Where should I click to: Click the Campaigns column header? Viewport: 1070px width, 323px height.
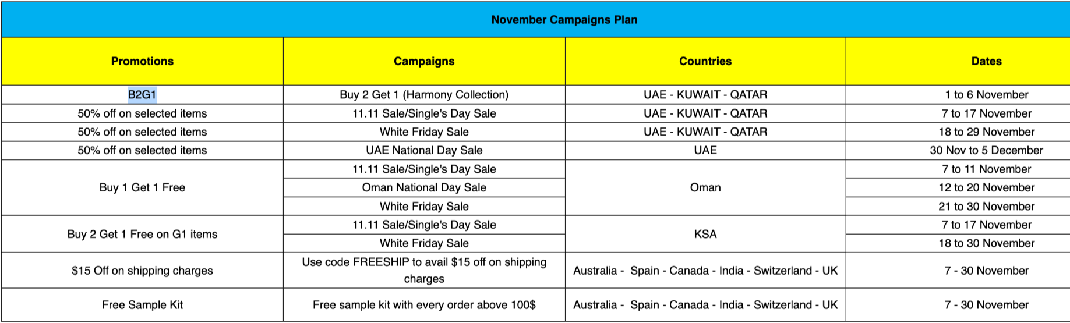pos(424,61)
